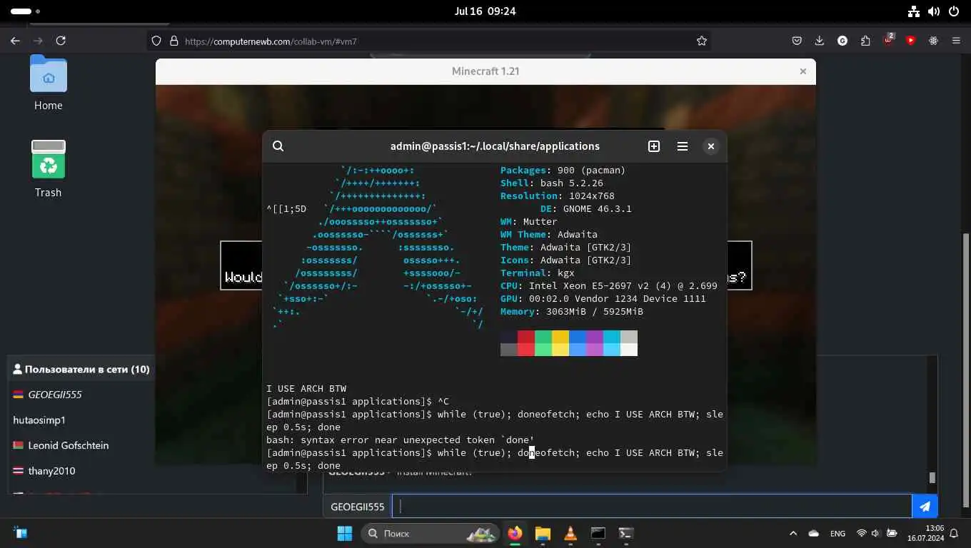
Task: Click the terminal title admin@passis1
Action: pyautogui.click(x=495, y=146)
